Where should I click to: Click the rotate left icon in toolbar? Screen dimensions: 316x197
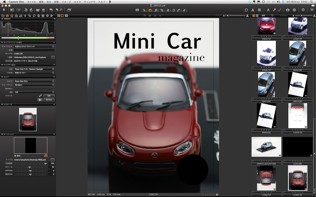(26, 10)
